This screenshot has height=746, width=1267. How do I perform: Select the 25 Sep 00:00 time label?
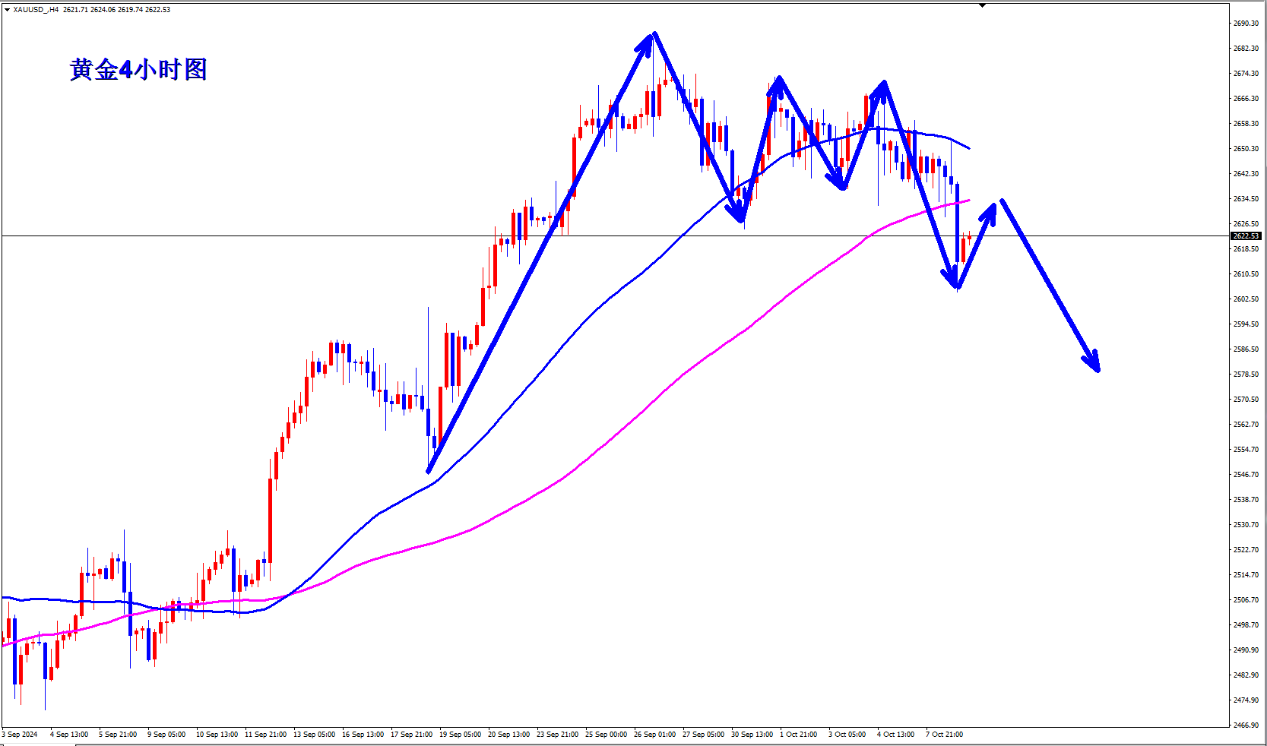[607, 735]
